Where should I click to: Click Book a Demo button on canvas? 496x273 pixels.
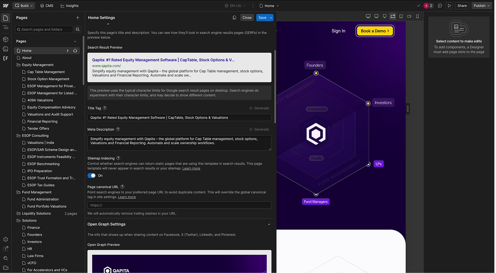(x=375, y=31)
